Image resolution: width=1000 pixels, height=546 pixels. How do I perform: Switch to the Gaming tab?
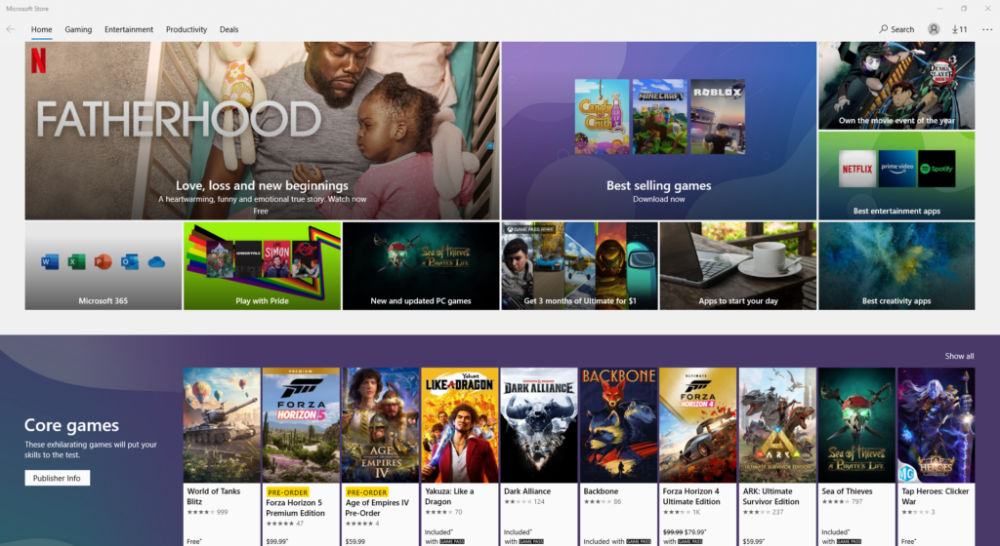coord(78,29)
